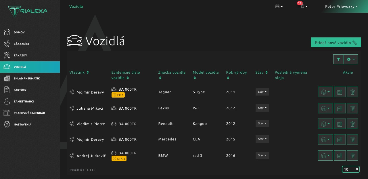
Task: Delete the BMW rad 3 vehicle
Action: [352, 155]
